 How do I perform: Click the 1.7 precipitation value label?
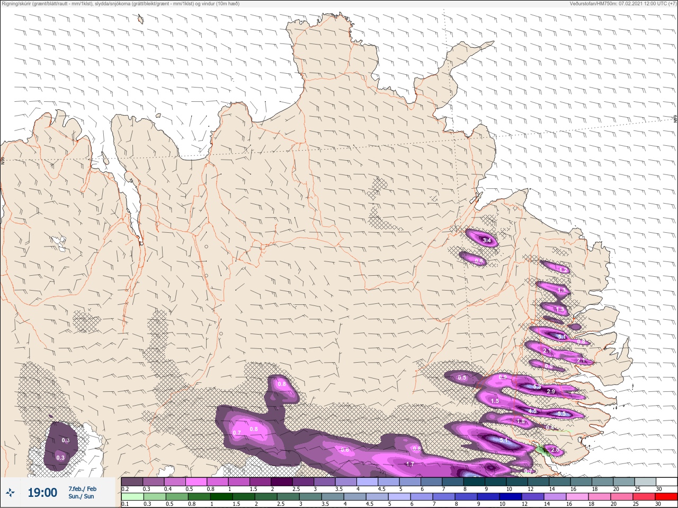coord(409,464)
